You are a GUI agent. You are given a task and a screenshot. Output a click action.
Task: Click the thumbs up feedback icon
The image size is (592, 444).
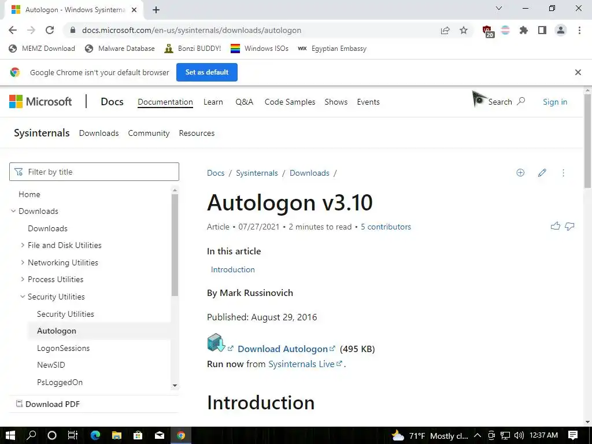tap(556, 226)
